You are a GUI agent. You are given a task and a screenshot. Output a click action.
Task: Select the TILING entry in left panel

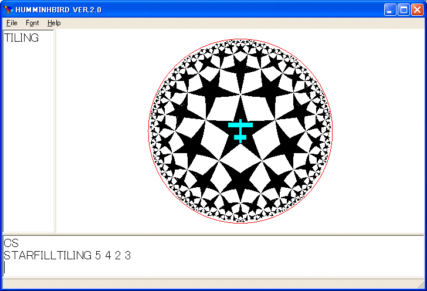(22, 38)
